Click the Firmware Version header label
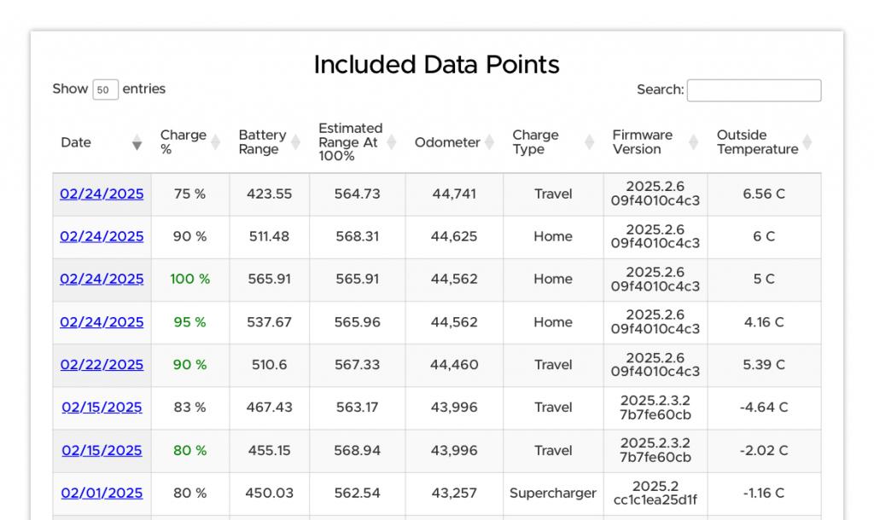The image size is (874, 520). coord(642,142)
